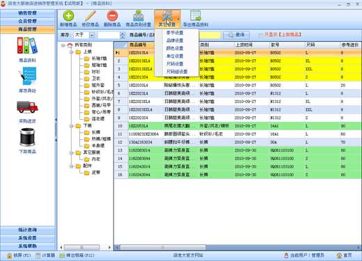Click the green plus 新增商品 icon
The image size is (362, 261).
tap(68, 16)
